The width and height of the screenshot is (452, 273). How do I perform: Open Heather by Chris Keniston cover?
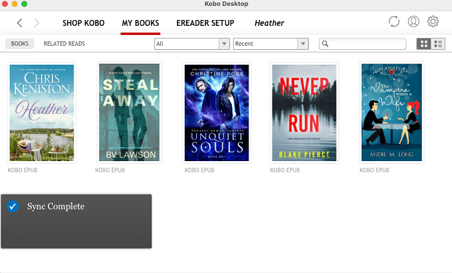pyautogui.click(x=42, y=113)
